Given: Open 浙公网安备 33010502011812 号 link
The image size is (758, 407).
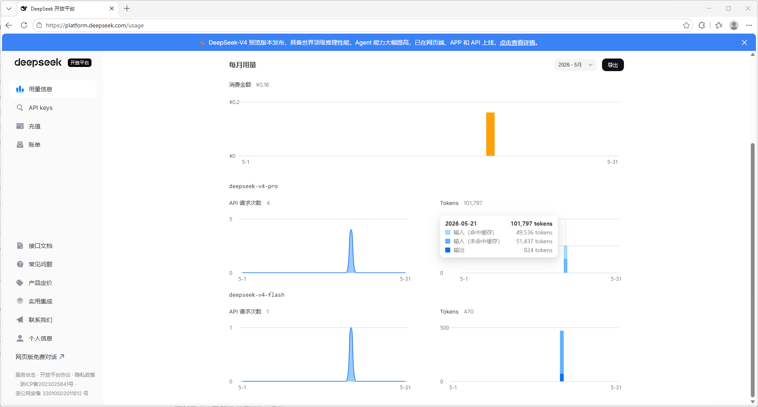Looking at the screenshot, I should tap(52, 394).
